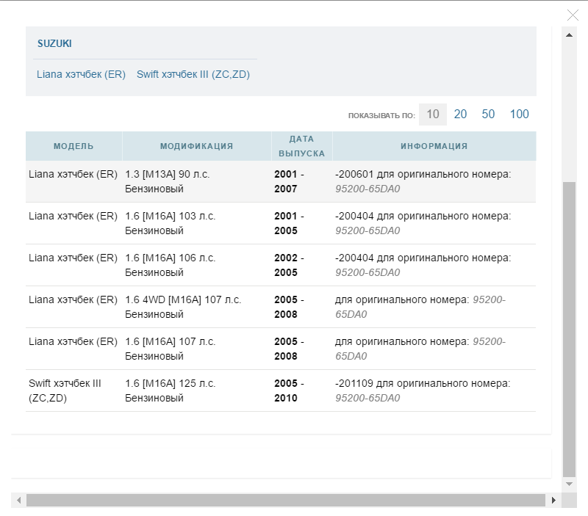Show 20 rows per page
This screenshot has width=588, height=516.
click(460, 114)
